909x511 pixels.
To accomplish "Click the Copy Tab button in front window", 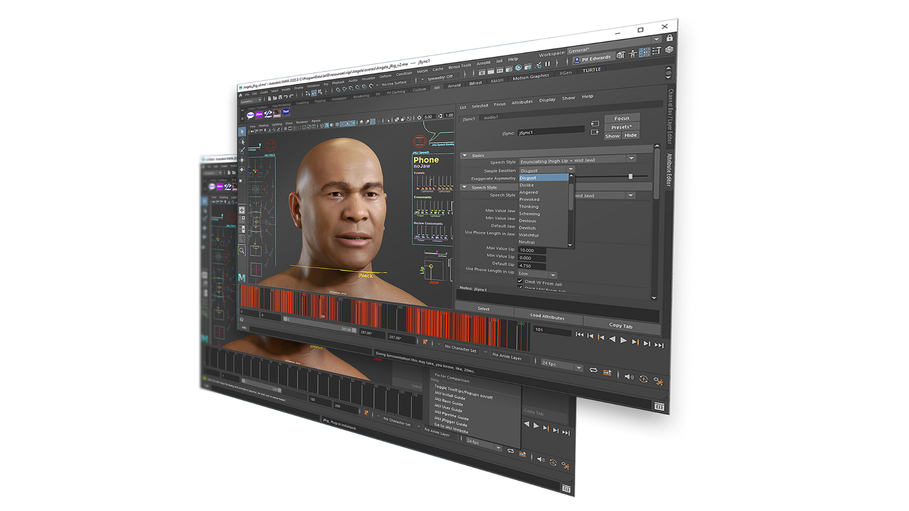I will point(621,325).
